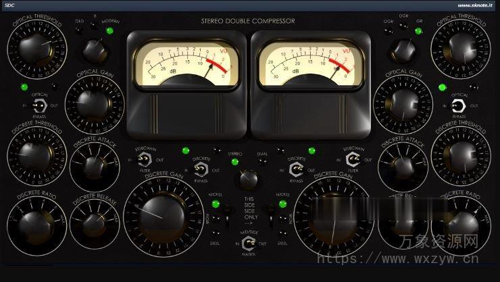Click the right OPTICAL GAIN knob
This screenshot has height=282, width=500.
click(x=403, y=105)
